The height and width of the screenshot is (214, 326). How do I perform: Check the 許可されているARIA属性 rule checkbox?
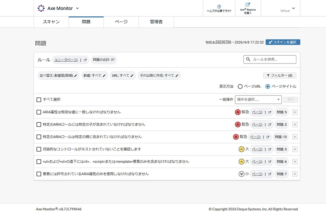click(x=39, y=174)
